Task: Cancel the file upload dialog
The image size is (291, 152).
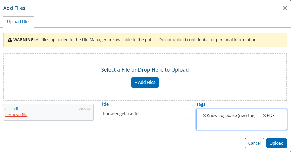Action: [x=254, y=143]
